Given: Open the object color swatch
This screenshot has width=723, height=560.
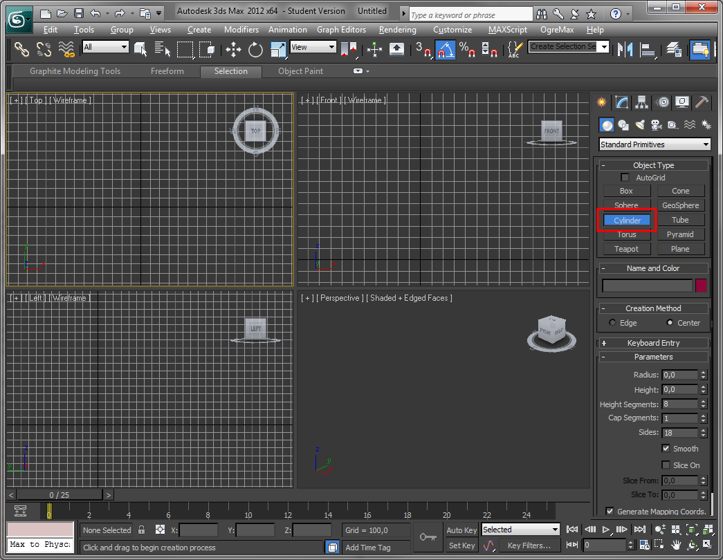Looking at the screenshot, I should (x=700, y=285).
